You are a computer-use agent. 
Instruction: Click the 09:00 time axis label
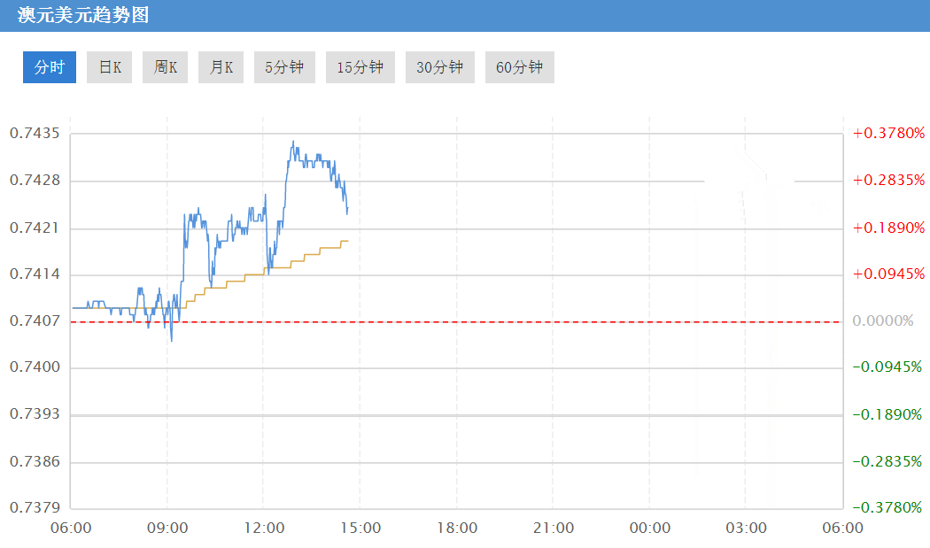click(167, 529)
